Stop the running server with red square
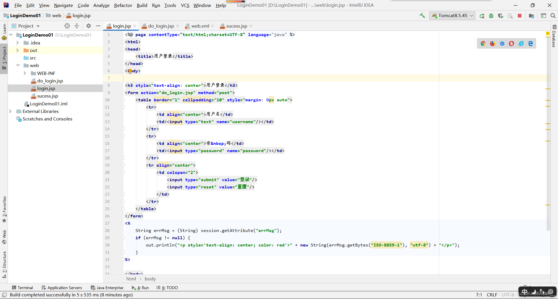 (x=520, y=16)
